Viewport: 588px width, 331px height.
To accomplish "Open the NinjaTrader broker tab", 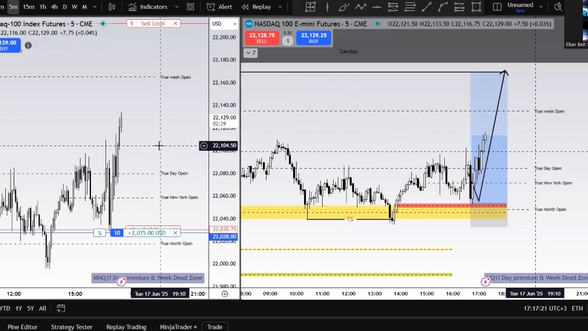I will click(178, 327).
